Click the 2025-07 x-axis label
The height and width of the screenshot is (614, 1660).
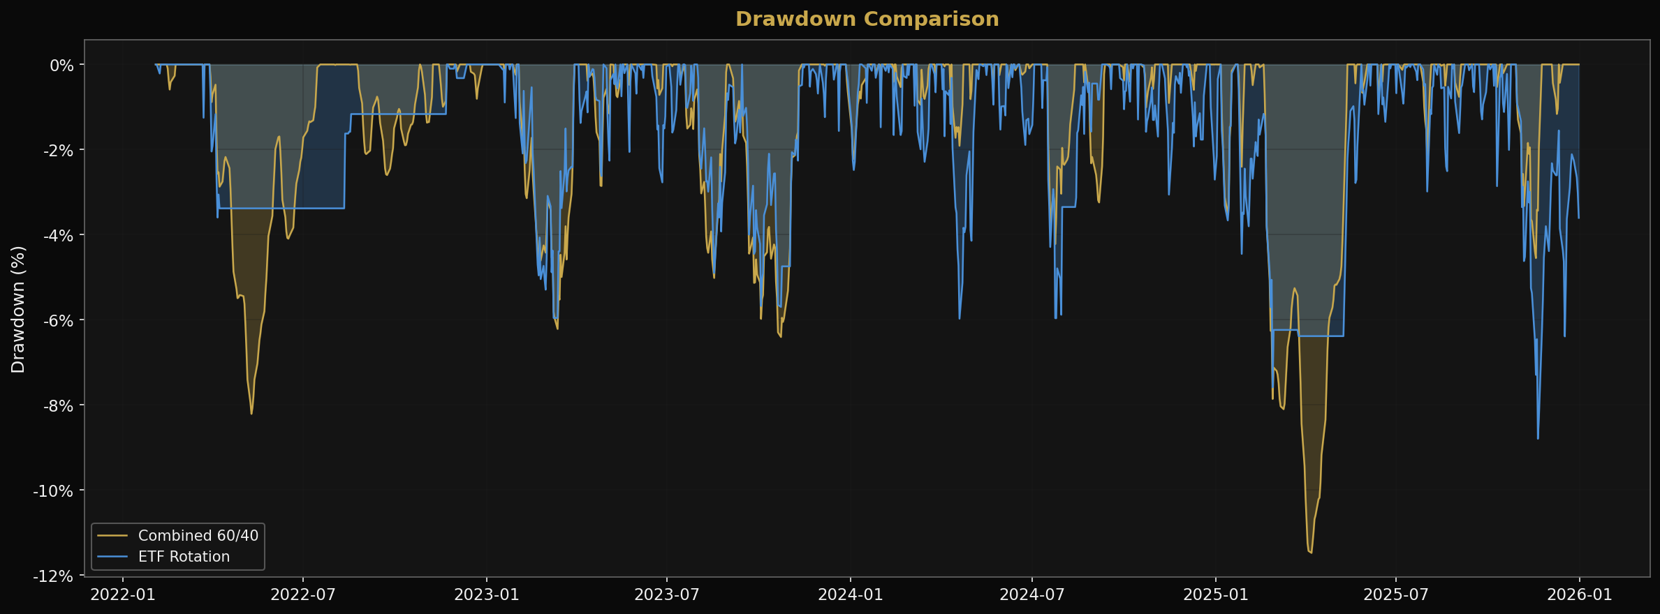click(x=1396, y=595)
